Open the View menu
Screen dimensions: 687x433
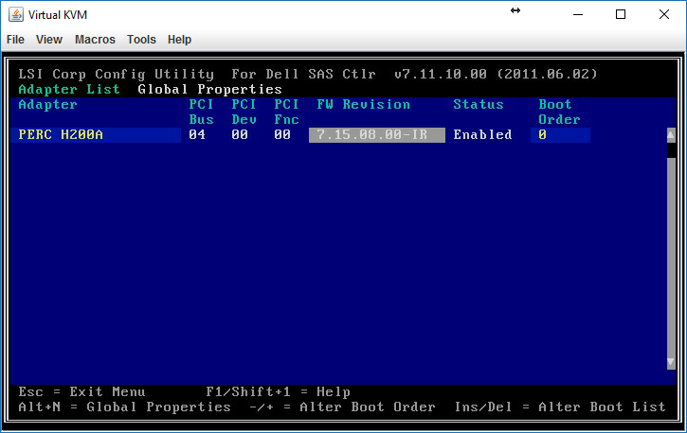[x=49, y=40]
